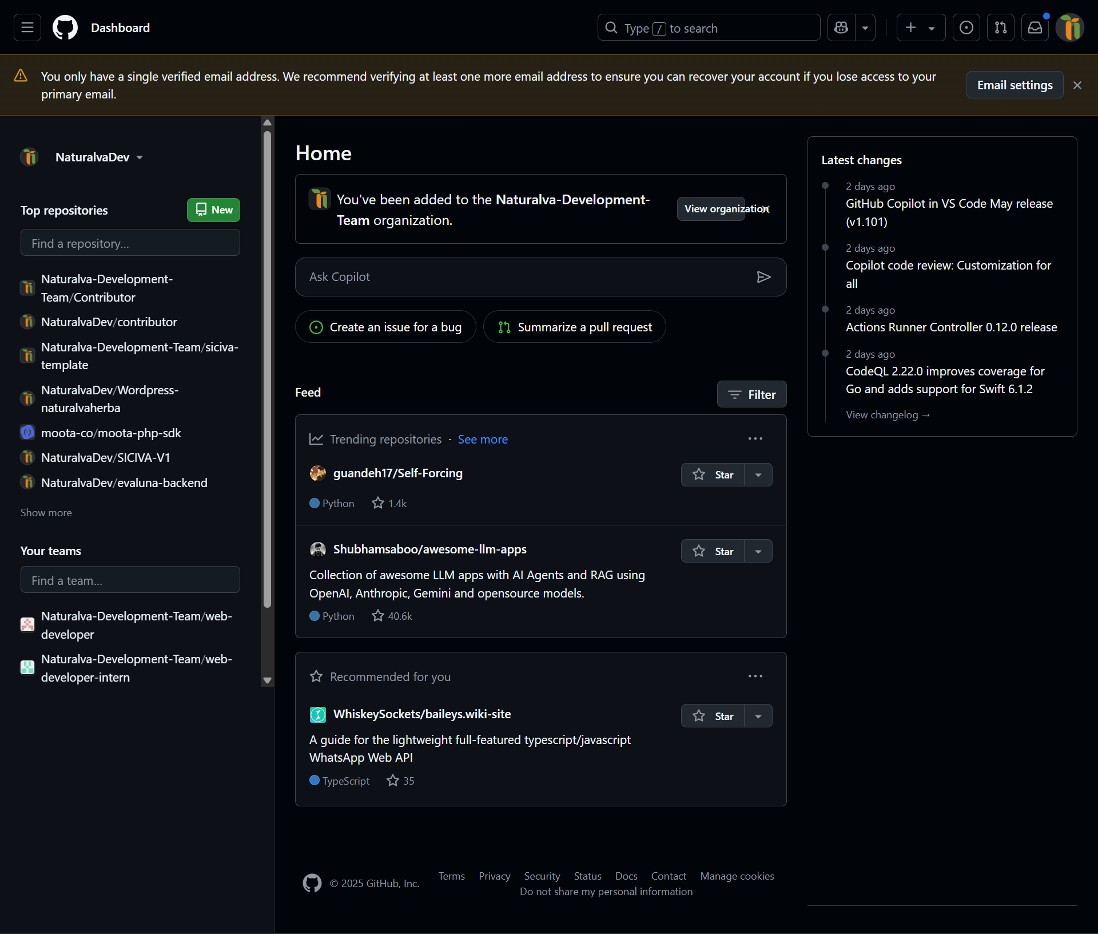
Task: Open the feed Filter button
Action: point(751,394)
